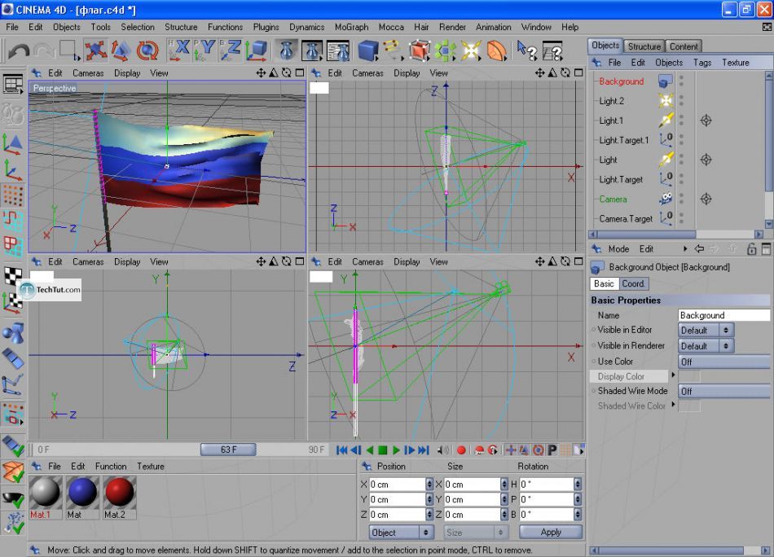774x557 pixels.
Task: Switch the world coordinate system icon
Action: pos(257,50)
